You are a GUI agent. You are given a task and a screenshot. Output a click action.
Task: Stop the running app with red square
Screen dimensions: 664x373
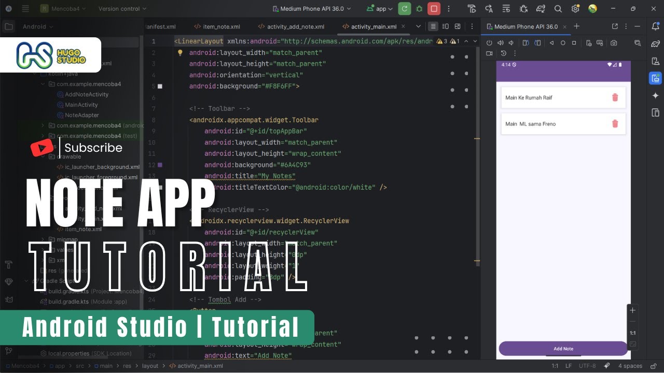click(x=434, y=9)
